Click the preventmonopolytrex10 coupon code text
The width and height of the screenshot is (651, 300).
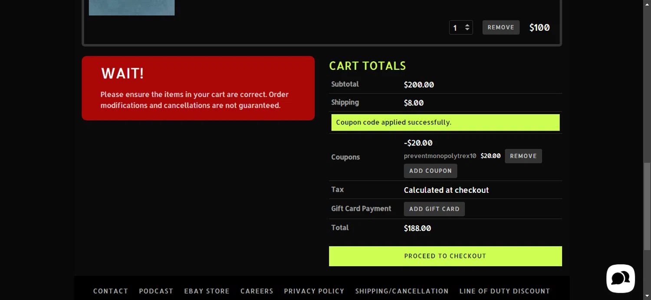pyautogui.click(x=440, y=156)
